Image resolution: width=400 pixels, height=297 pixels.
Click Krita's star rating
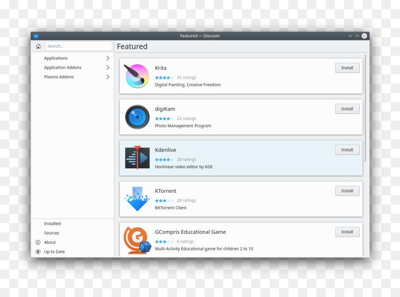pos(164,78)
